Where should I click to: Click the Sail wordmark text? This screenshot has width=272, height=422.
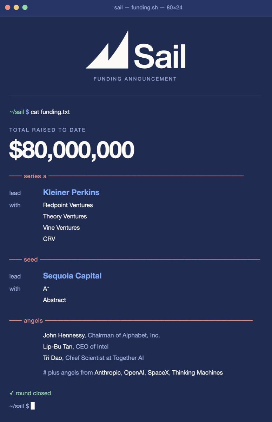pos(160,56)
